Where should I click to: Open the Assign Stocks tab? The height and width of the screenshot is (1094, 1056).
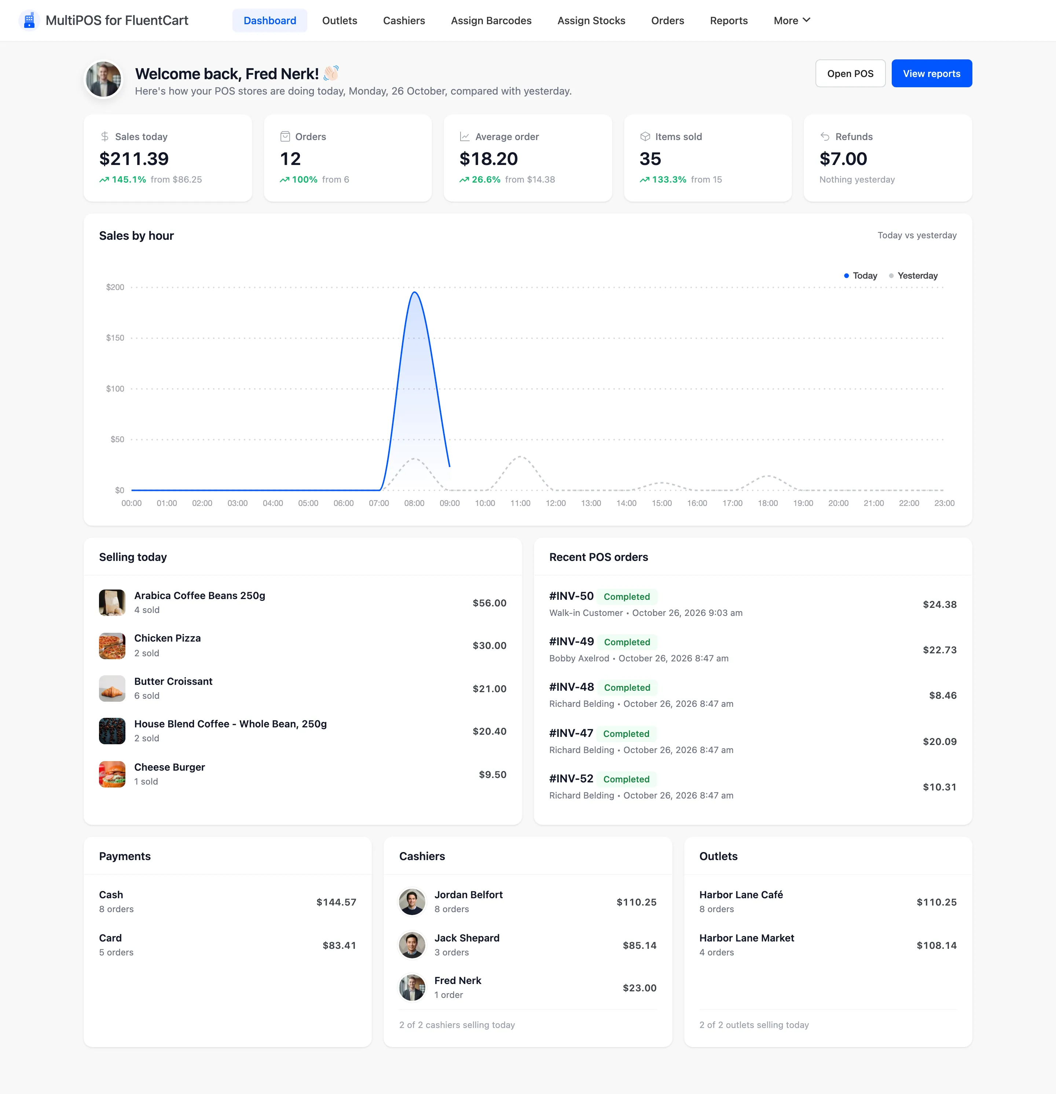click(591, 21)
